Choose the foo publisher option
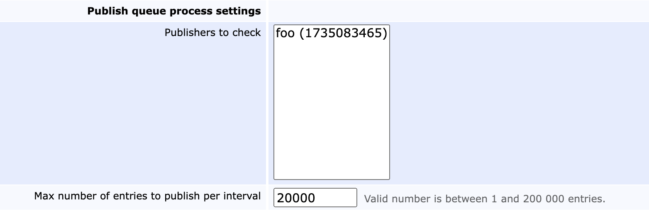This screenshot has width=649, height=211. point(331,33)
